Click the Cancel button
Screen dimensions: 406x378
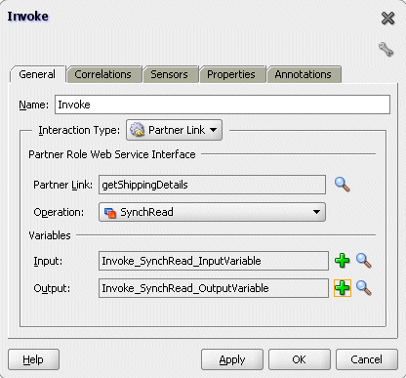pyautogui.click(x=367, y=359)
